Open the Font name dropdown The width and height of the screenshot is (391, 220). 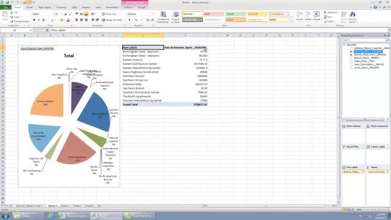[53, 14]
